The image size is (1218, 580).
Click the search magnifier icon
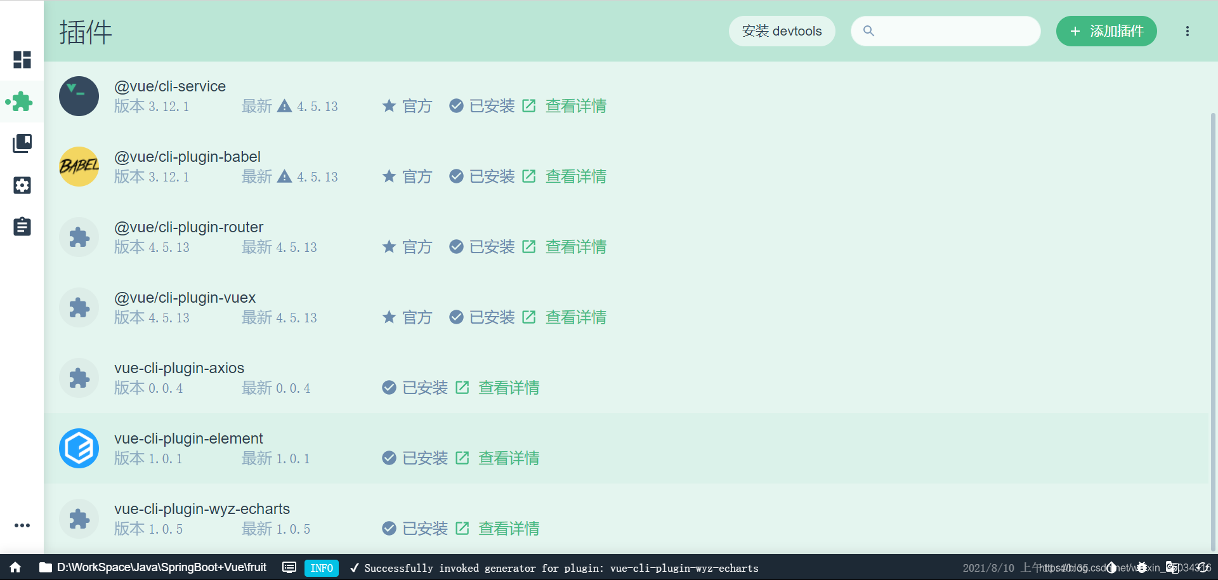tap(868, 31)
